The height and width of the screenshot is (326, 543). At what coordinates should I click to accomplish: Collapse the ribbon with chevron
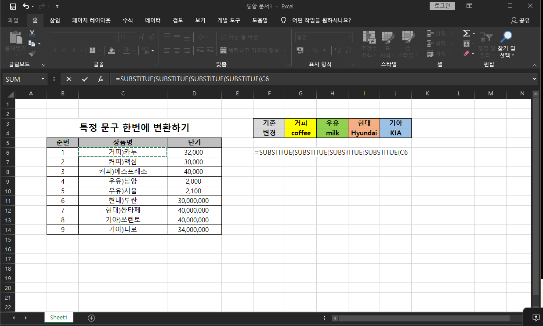[534, 65]
